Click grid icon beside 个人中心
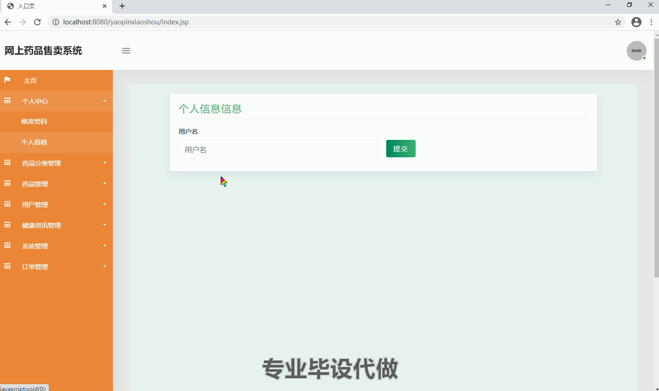The image size is (659, 391). pos(7,100)
